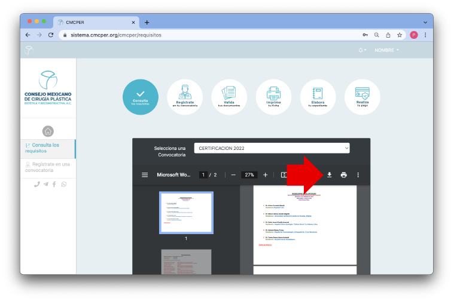Open the CERTIFICACION 2022 convocatoria dropdown

[x=272, y=148]
